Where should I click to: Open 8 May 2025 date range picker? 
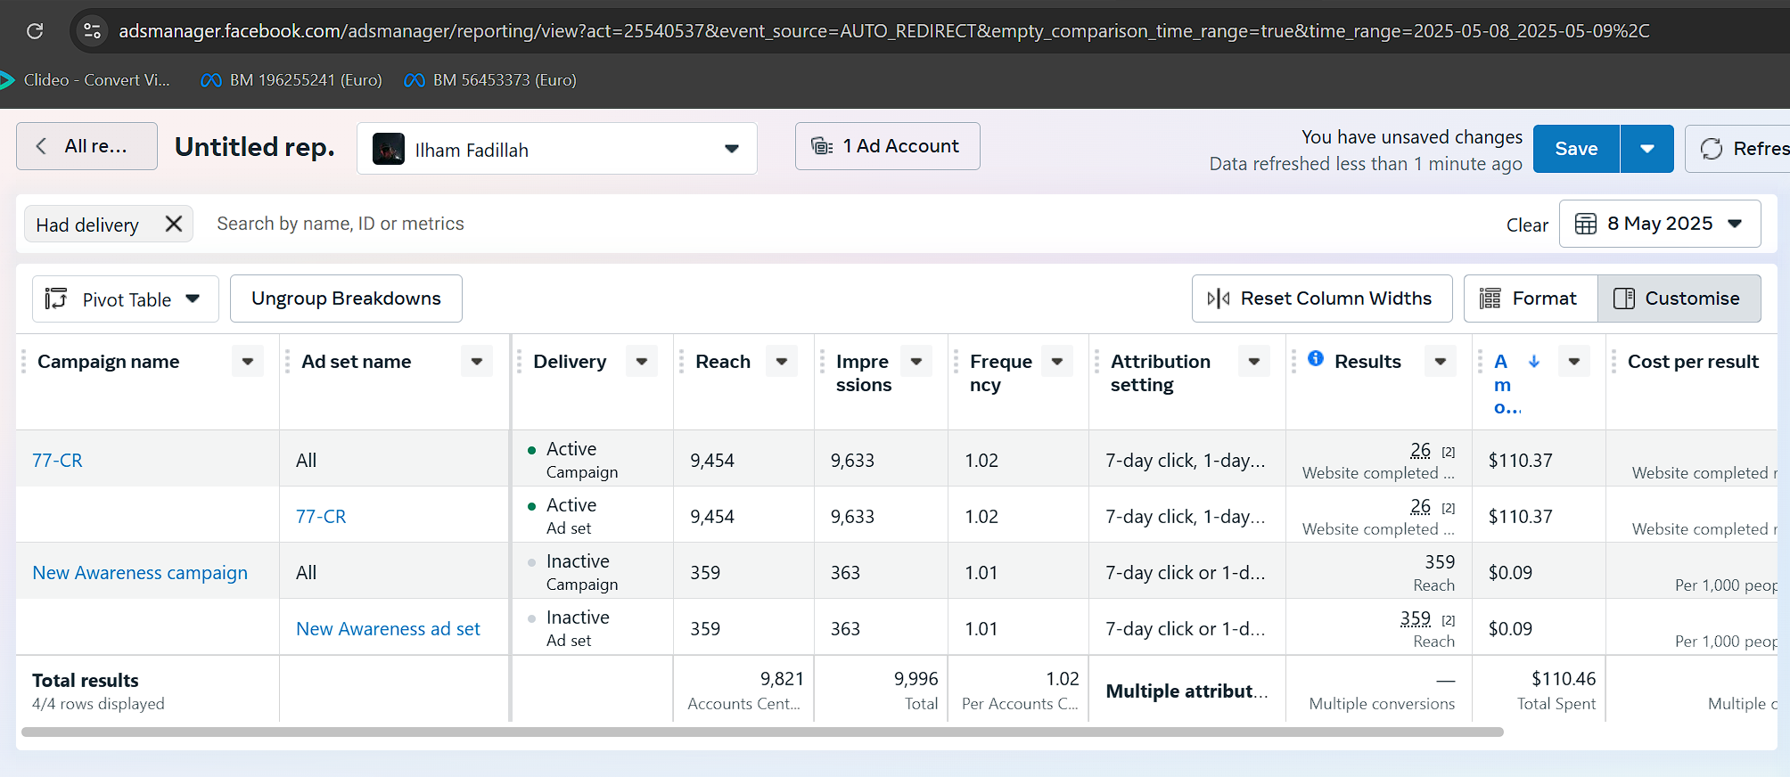[1659, 224]
